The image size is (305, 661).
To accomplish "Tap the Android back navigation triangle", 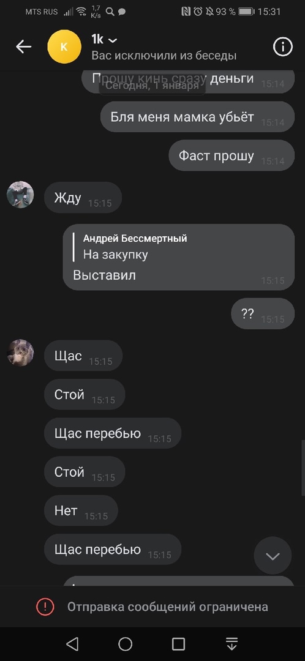I will tap(72, 644).
